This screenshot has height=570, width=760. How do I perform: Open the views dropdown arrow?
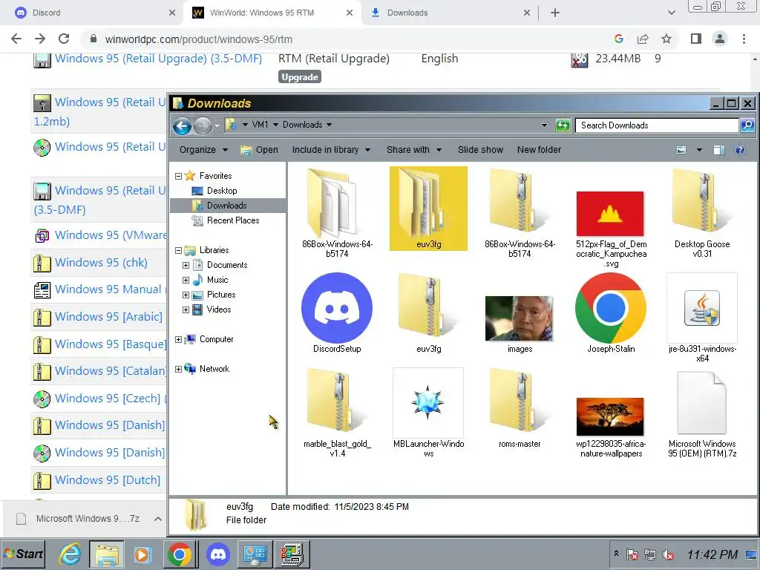pyautogui.click(x=699, y=150)
